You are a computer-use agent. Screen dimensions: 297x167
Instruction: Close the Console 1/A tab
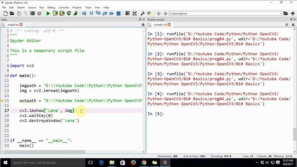(x=169, y=25)
